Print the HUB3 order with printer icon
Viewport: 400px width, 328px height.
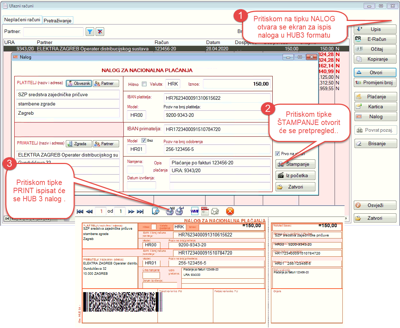pyautogui.click(x=170, y=211)
